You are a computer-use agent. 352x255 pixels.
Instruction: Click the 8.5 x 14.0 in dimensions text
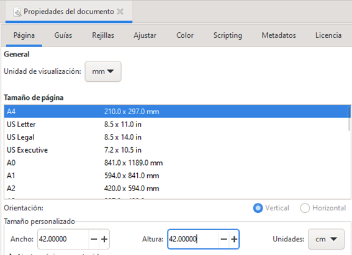click(123, 137)
